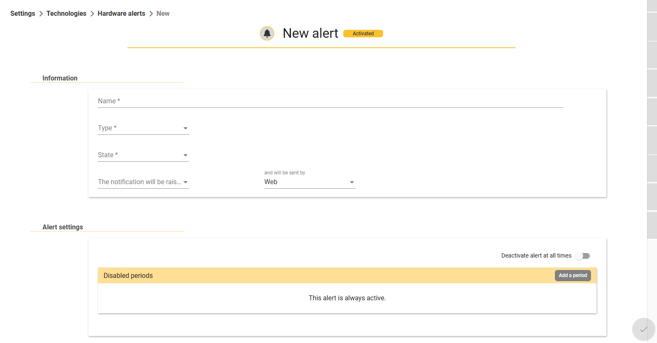The width and height of the screenshot is (657, 343).
Task: Click the Add a period button
Action: [x=573, y=275]
